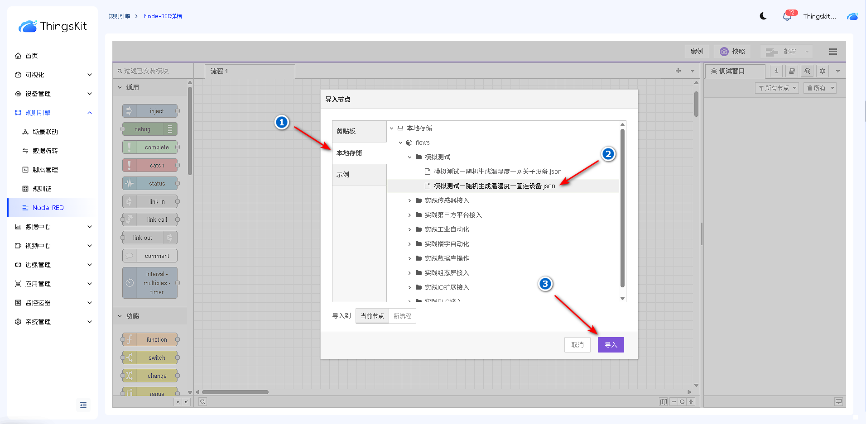
Task: Select 新流程 import target
Action: (402, 316)
